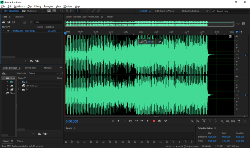Switch to Edit Audio to Video workspace

[164, 11]
